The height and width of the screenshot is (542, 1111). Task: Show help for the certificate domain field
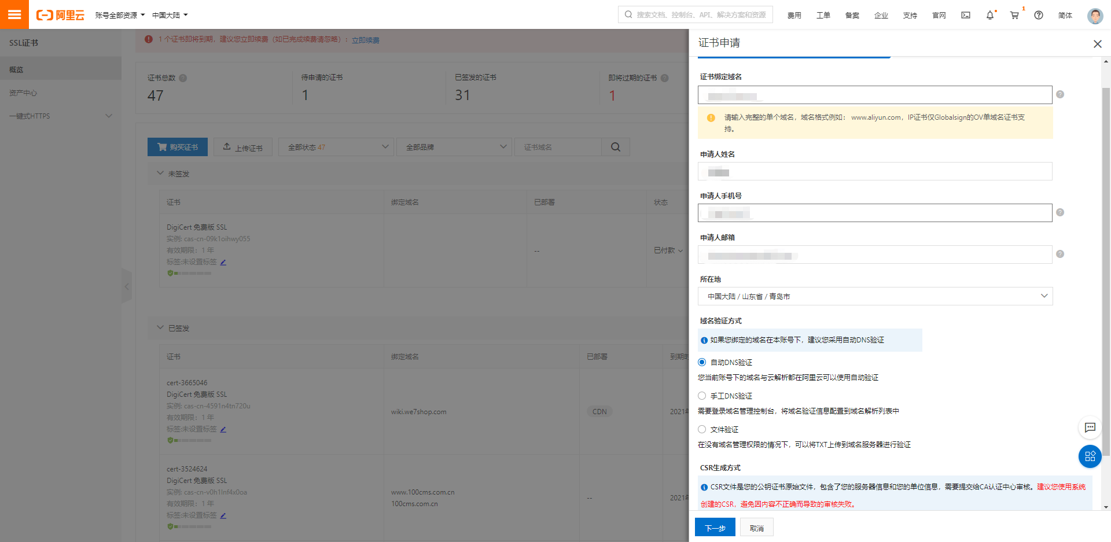coord(1060,94)
